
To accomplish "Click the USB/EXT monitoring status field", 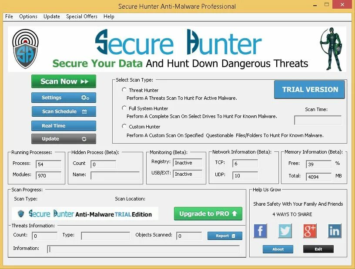I will (x=188, y=174).
